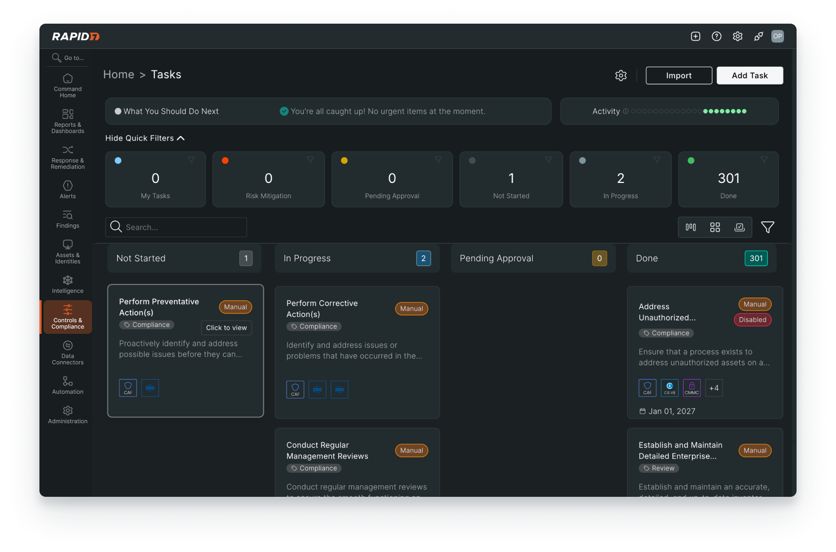Toggle the Pending Approval quick filter card
The width and height of the screenshot is (836, 552).
click(392, 179)
